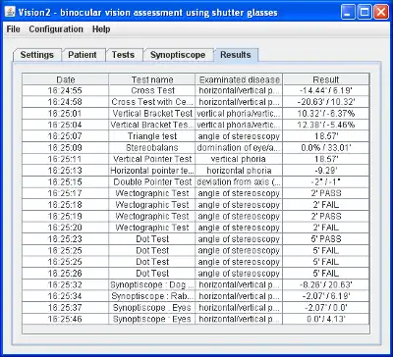Switch to the Tests tab
Image resolution: width=393 pixels, height=357 pixels.
123,55
